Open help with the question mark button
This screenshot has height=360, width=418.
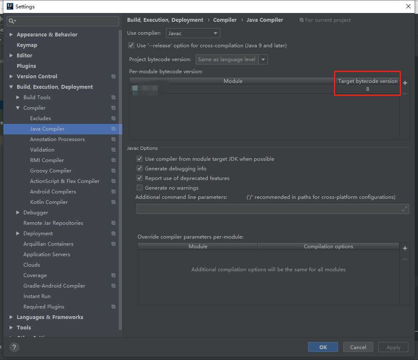(x=14, y=347)
